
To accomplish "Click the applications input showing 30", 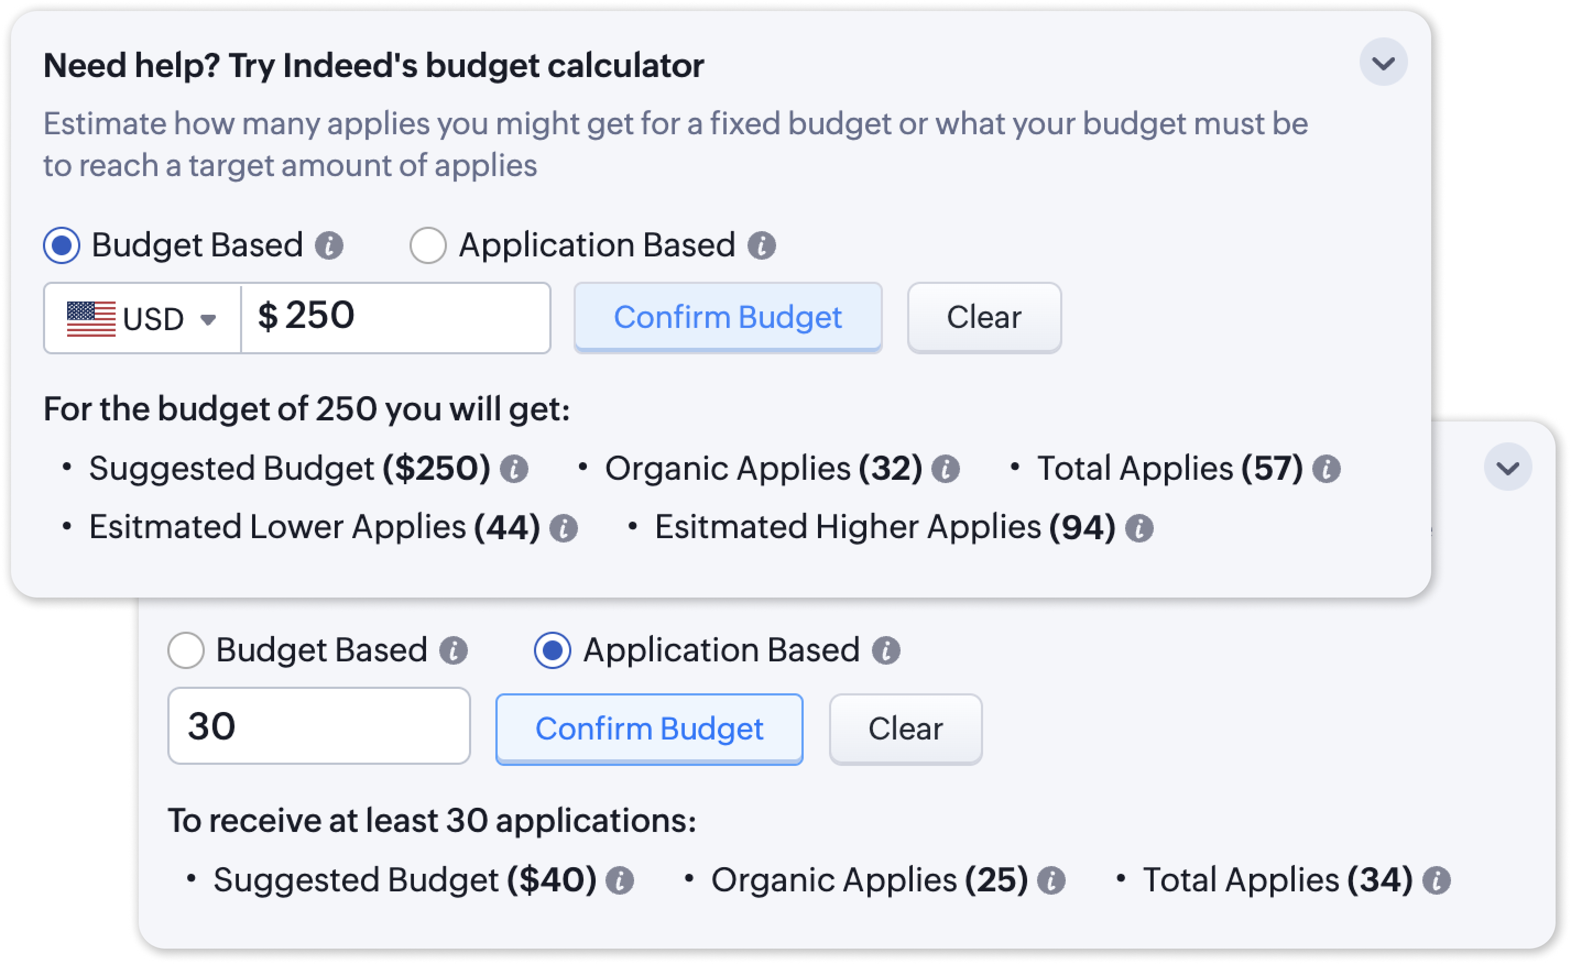I will pyautogui.click(x=319, y=726).
